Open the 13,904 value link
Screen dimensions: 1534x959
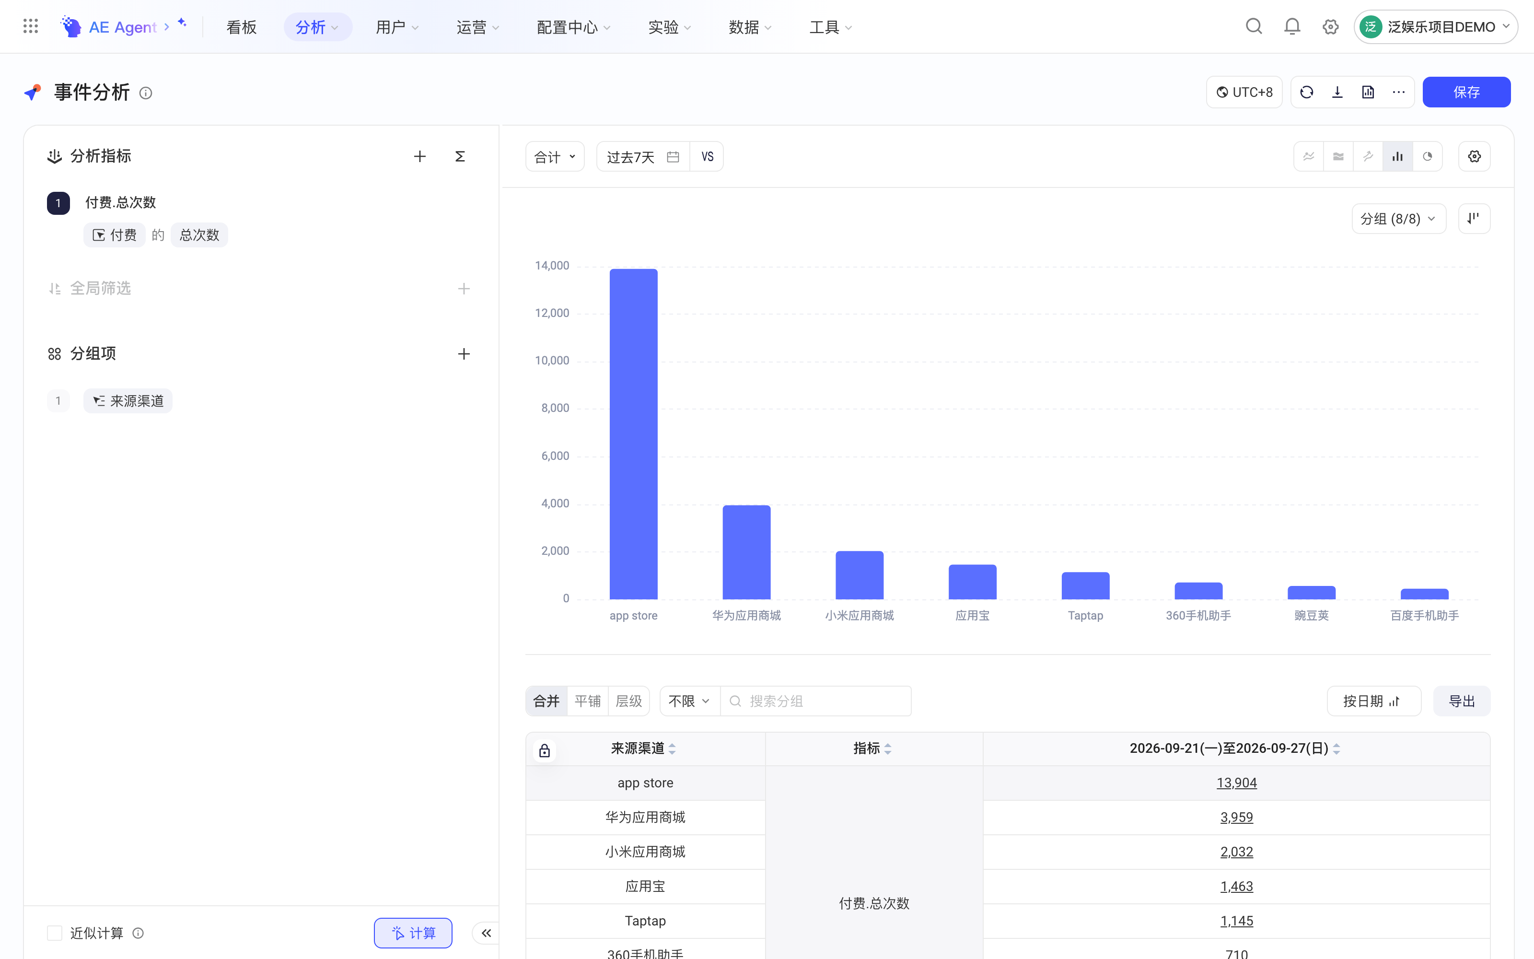(1236, 783)
